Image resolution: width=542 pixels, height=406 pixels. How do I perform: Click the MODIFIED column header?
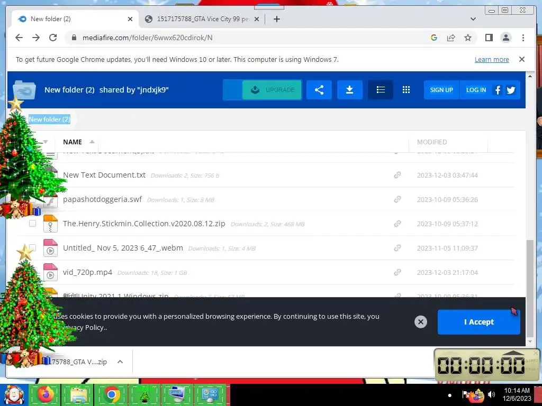pos(432,142)
